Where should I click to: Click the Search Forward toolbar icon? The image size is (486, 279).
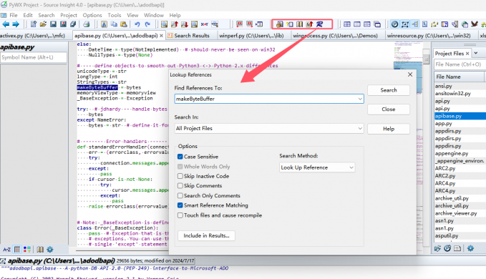coord(185,24)
